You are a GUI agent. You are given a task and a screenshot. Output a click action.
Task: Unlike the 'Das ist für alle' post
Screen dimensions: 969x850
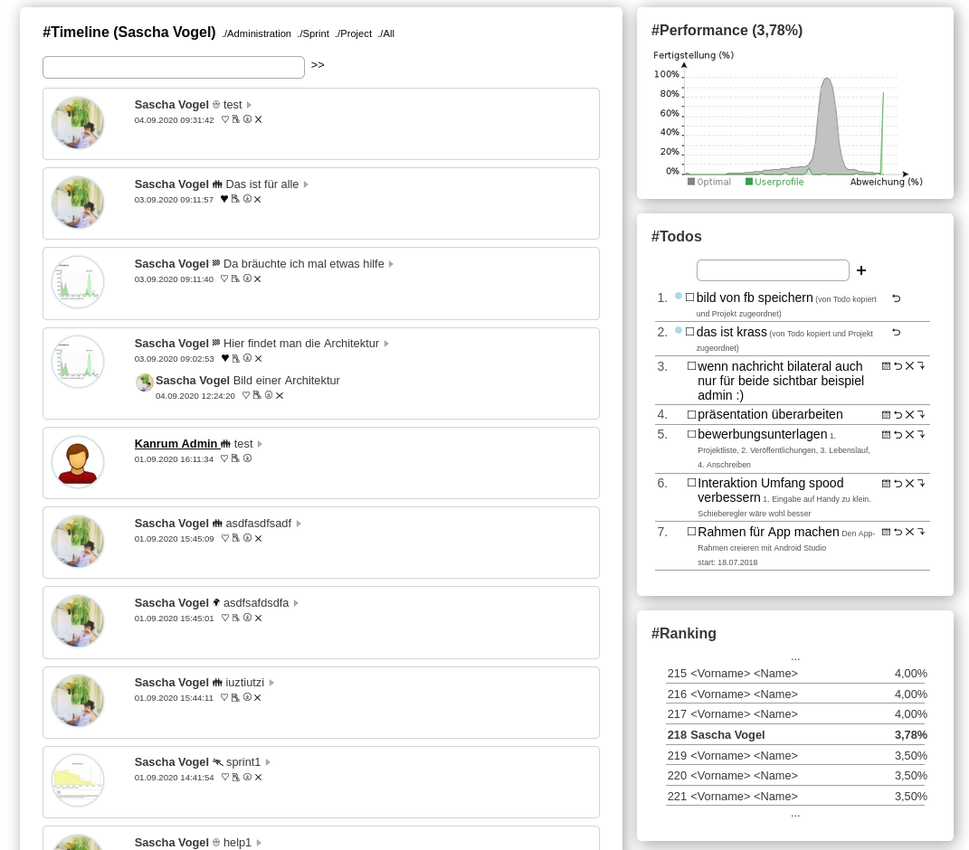pos(224,199)
